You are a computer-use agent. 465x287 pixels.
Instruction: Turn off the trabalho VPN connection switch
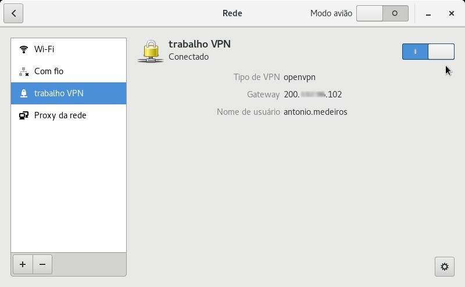pyautogui.click(x=428, y=52)
